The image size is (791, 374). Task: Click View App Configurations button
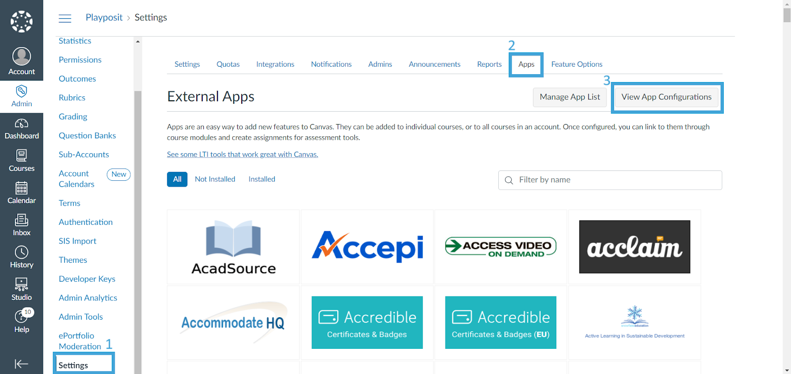[x=666, y=97]
